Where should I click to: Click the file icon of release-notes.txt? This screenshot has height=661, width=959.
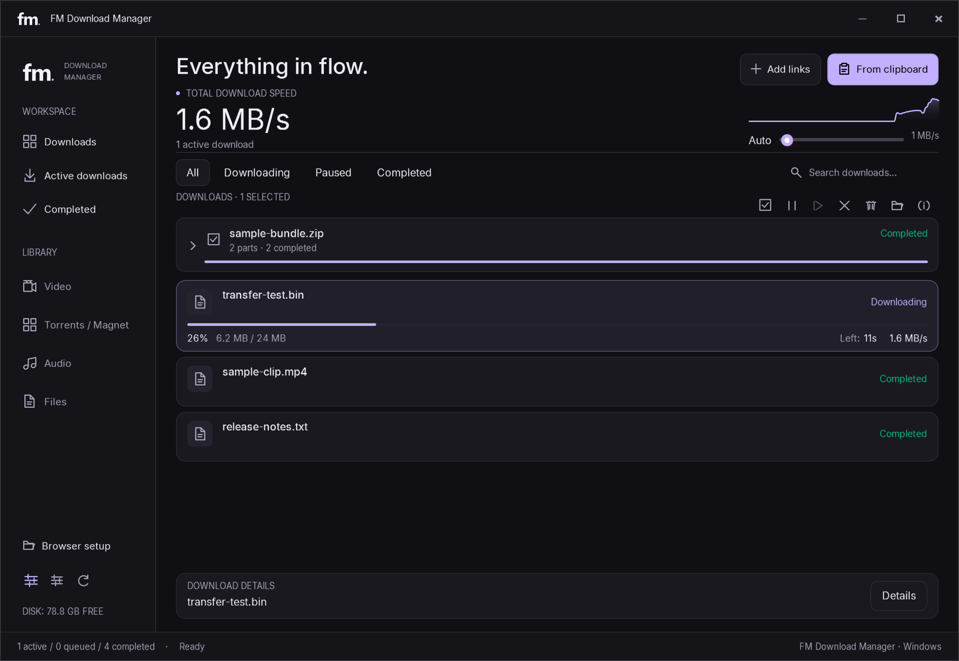click(200, 434)
